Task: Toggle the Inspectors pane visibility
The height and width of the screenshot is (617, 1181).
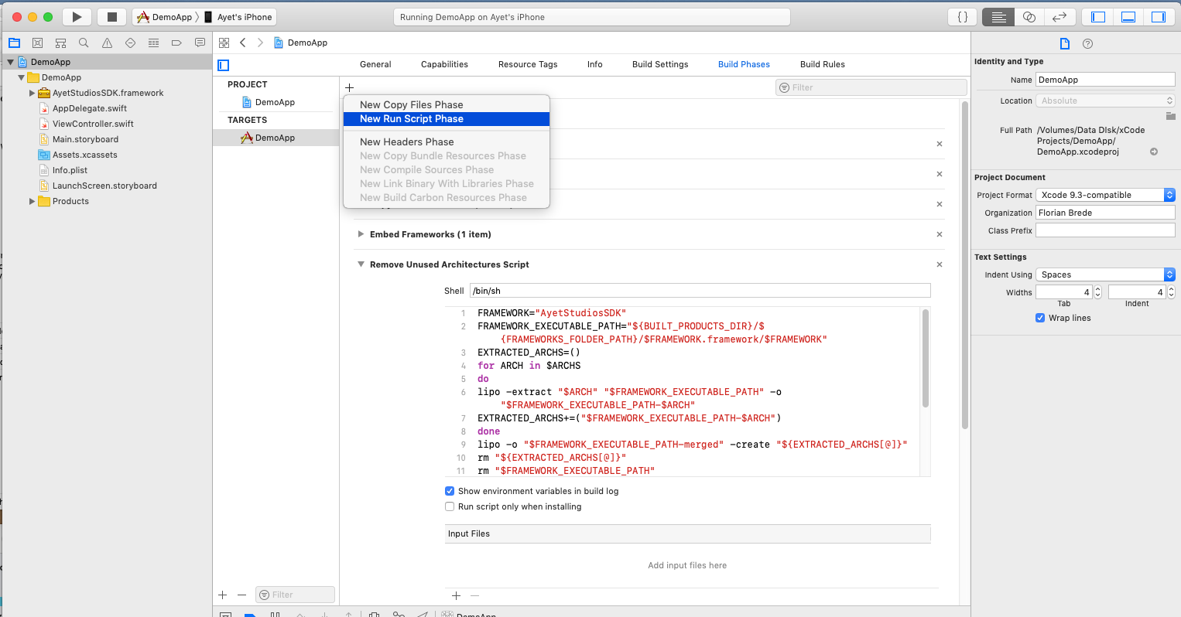Action: 1159,17
